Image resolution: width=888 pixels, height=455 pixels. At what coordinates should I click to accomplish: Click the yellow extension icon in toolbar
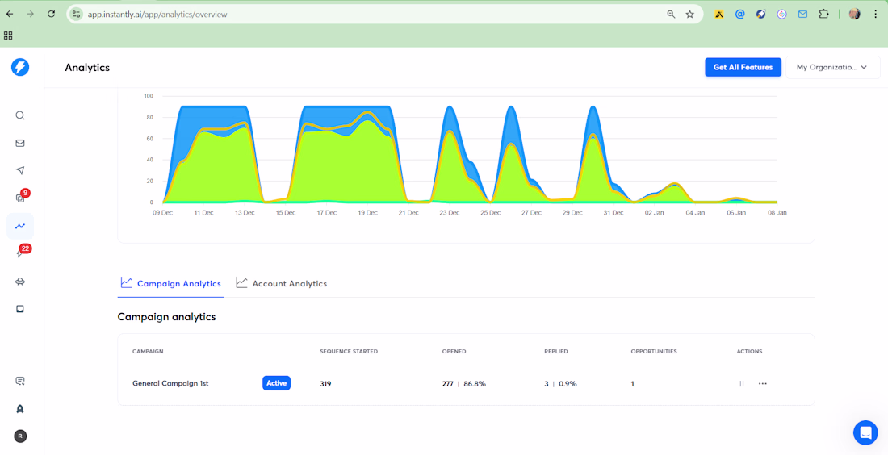coord(719,15)
